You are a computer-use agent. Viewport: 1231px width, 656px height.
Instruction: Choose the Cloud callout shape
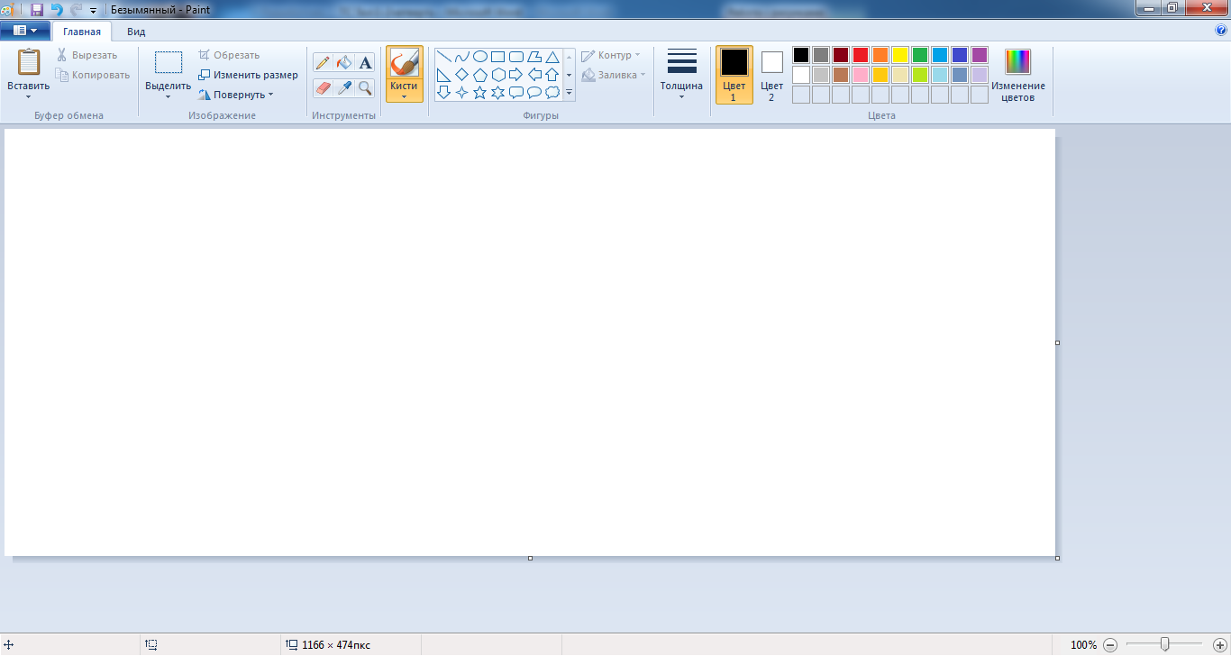pyautogui.click(x=552, y=92)
